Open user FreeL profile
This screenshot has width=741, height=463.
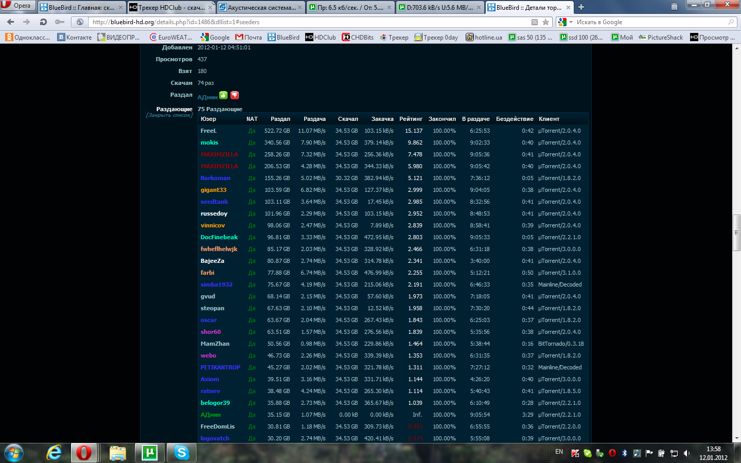pyautogui.click(x=208, y=131)
